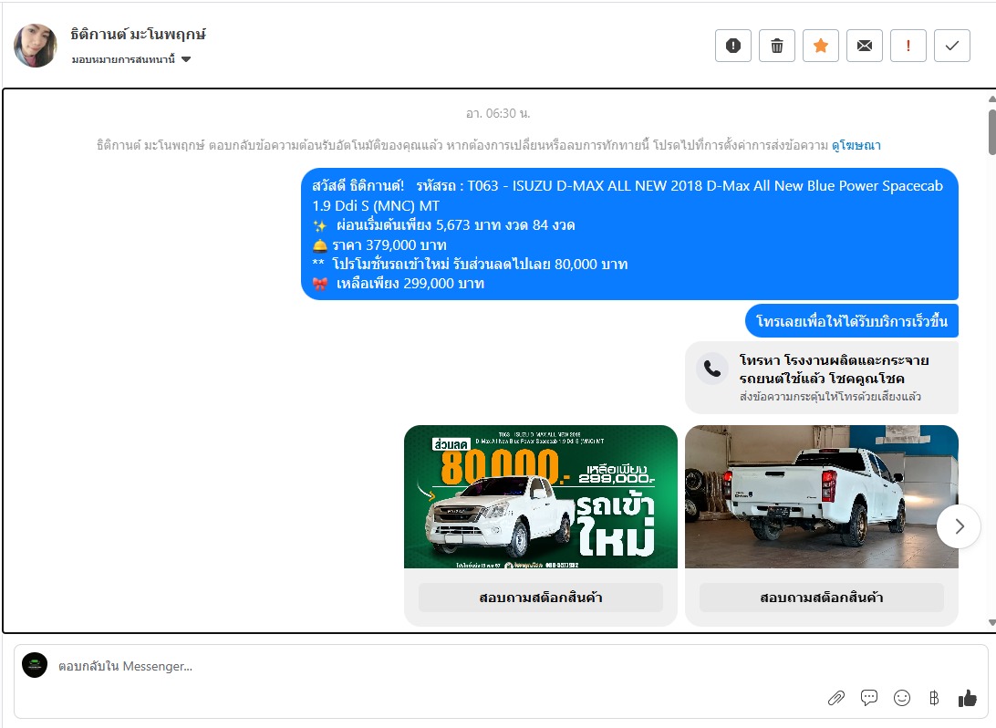This screenshot has width=996, height=728.
Task: Open contact profile photo of ธิติกานต์
Action: click(36, 46)
